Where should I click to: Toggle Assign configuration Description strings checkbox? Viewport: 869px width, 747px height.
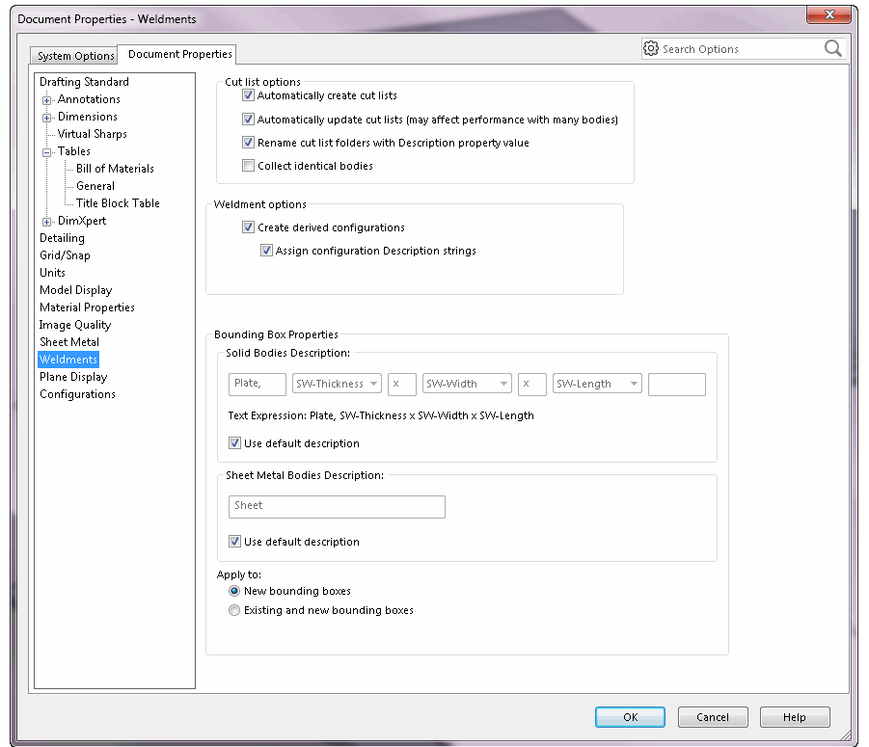coord(266,251)
